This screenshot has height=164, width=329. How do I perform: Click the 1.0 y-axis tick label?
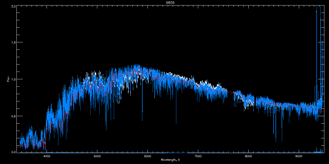pos(13,79)
